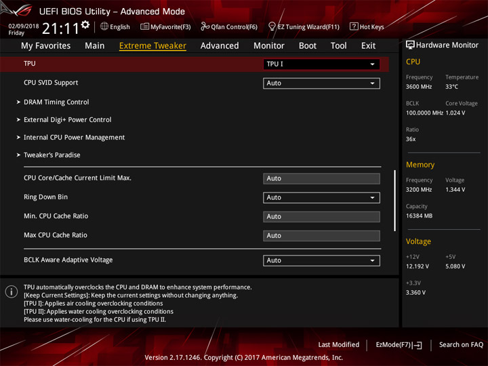This screenshot has width=488, height=366.
Task: Click the 21:11 clock time
Action: click(x=60, y=28)
